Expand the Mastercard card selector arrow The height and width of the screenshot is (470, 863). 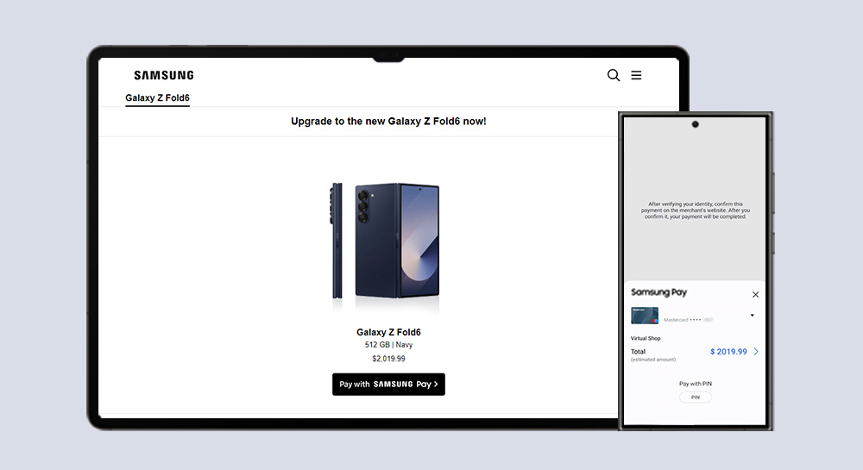point(752,316)
